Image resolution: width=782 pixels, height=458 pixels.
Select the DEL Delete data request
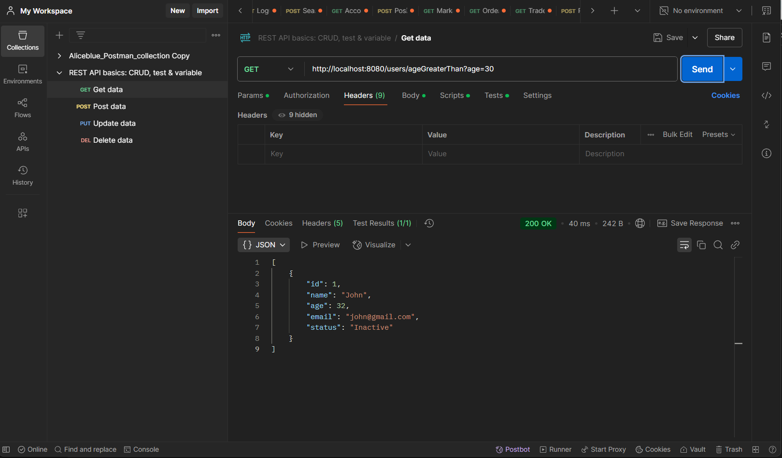click(137, 140)
